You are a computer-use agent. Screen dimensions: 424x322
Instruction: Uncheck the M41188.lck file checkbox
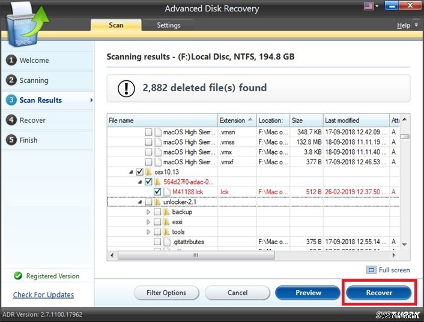pyautogui.click(x=157, y=192)
